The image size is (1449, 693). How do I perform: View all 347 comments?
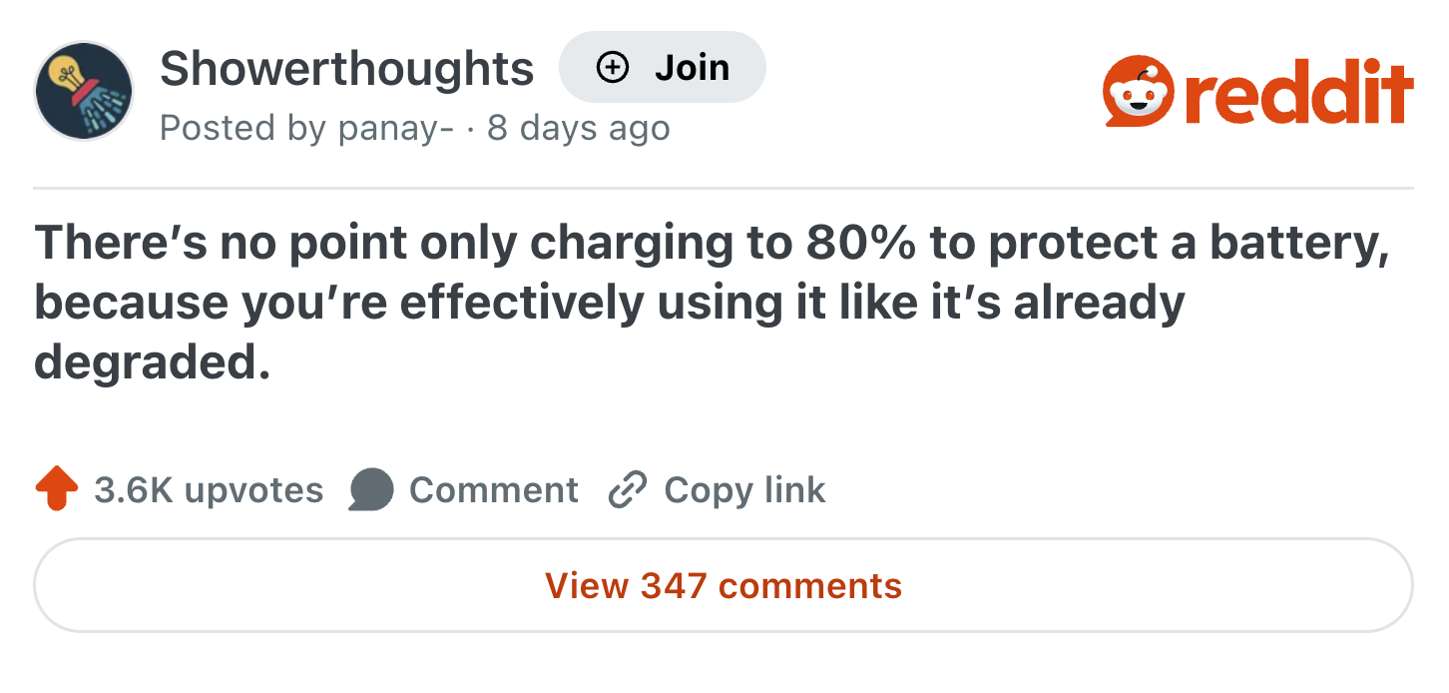(x=724, y=585)
